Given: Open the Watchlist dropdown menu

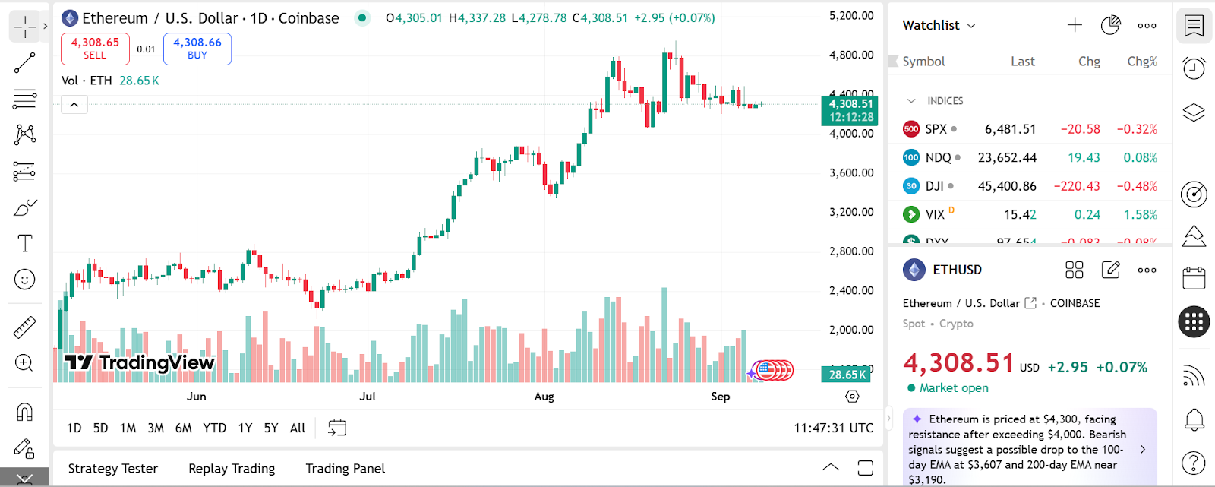Looking at the screenshot, I should [939, 25].
